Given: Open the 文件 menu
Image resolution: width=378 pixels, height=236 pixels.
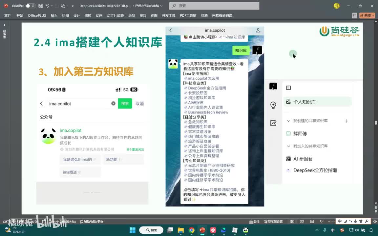Looking at the screenshot, I should pyautogui.click(x=8, y=15).
